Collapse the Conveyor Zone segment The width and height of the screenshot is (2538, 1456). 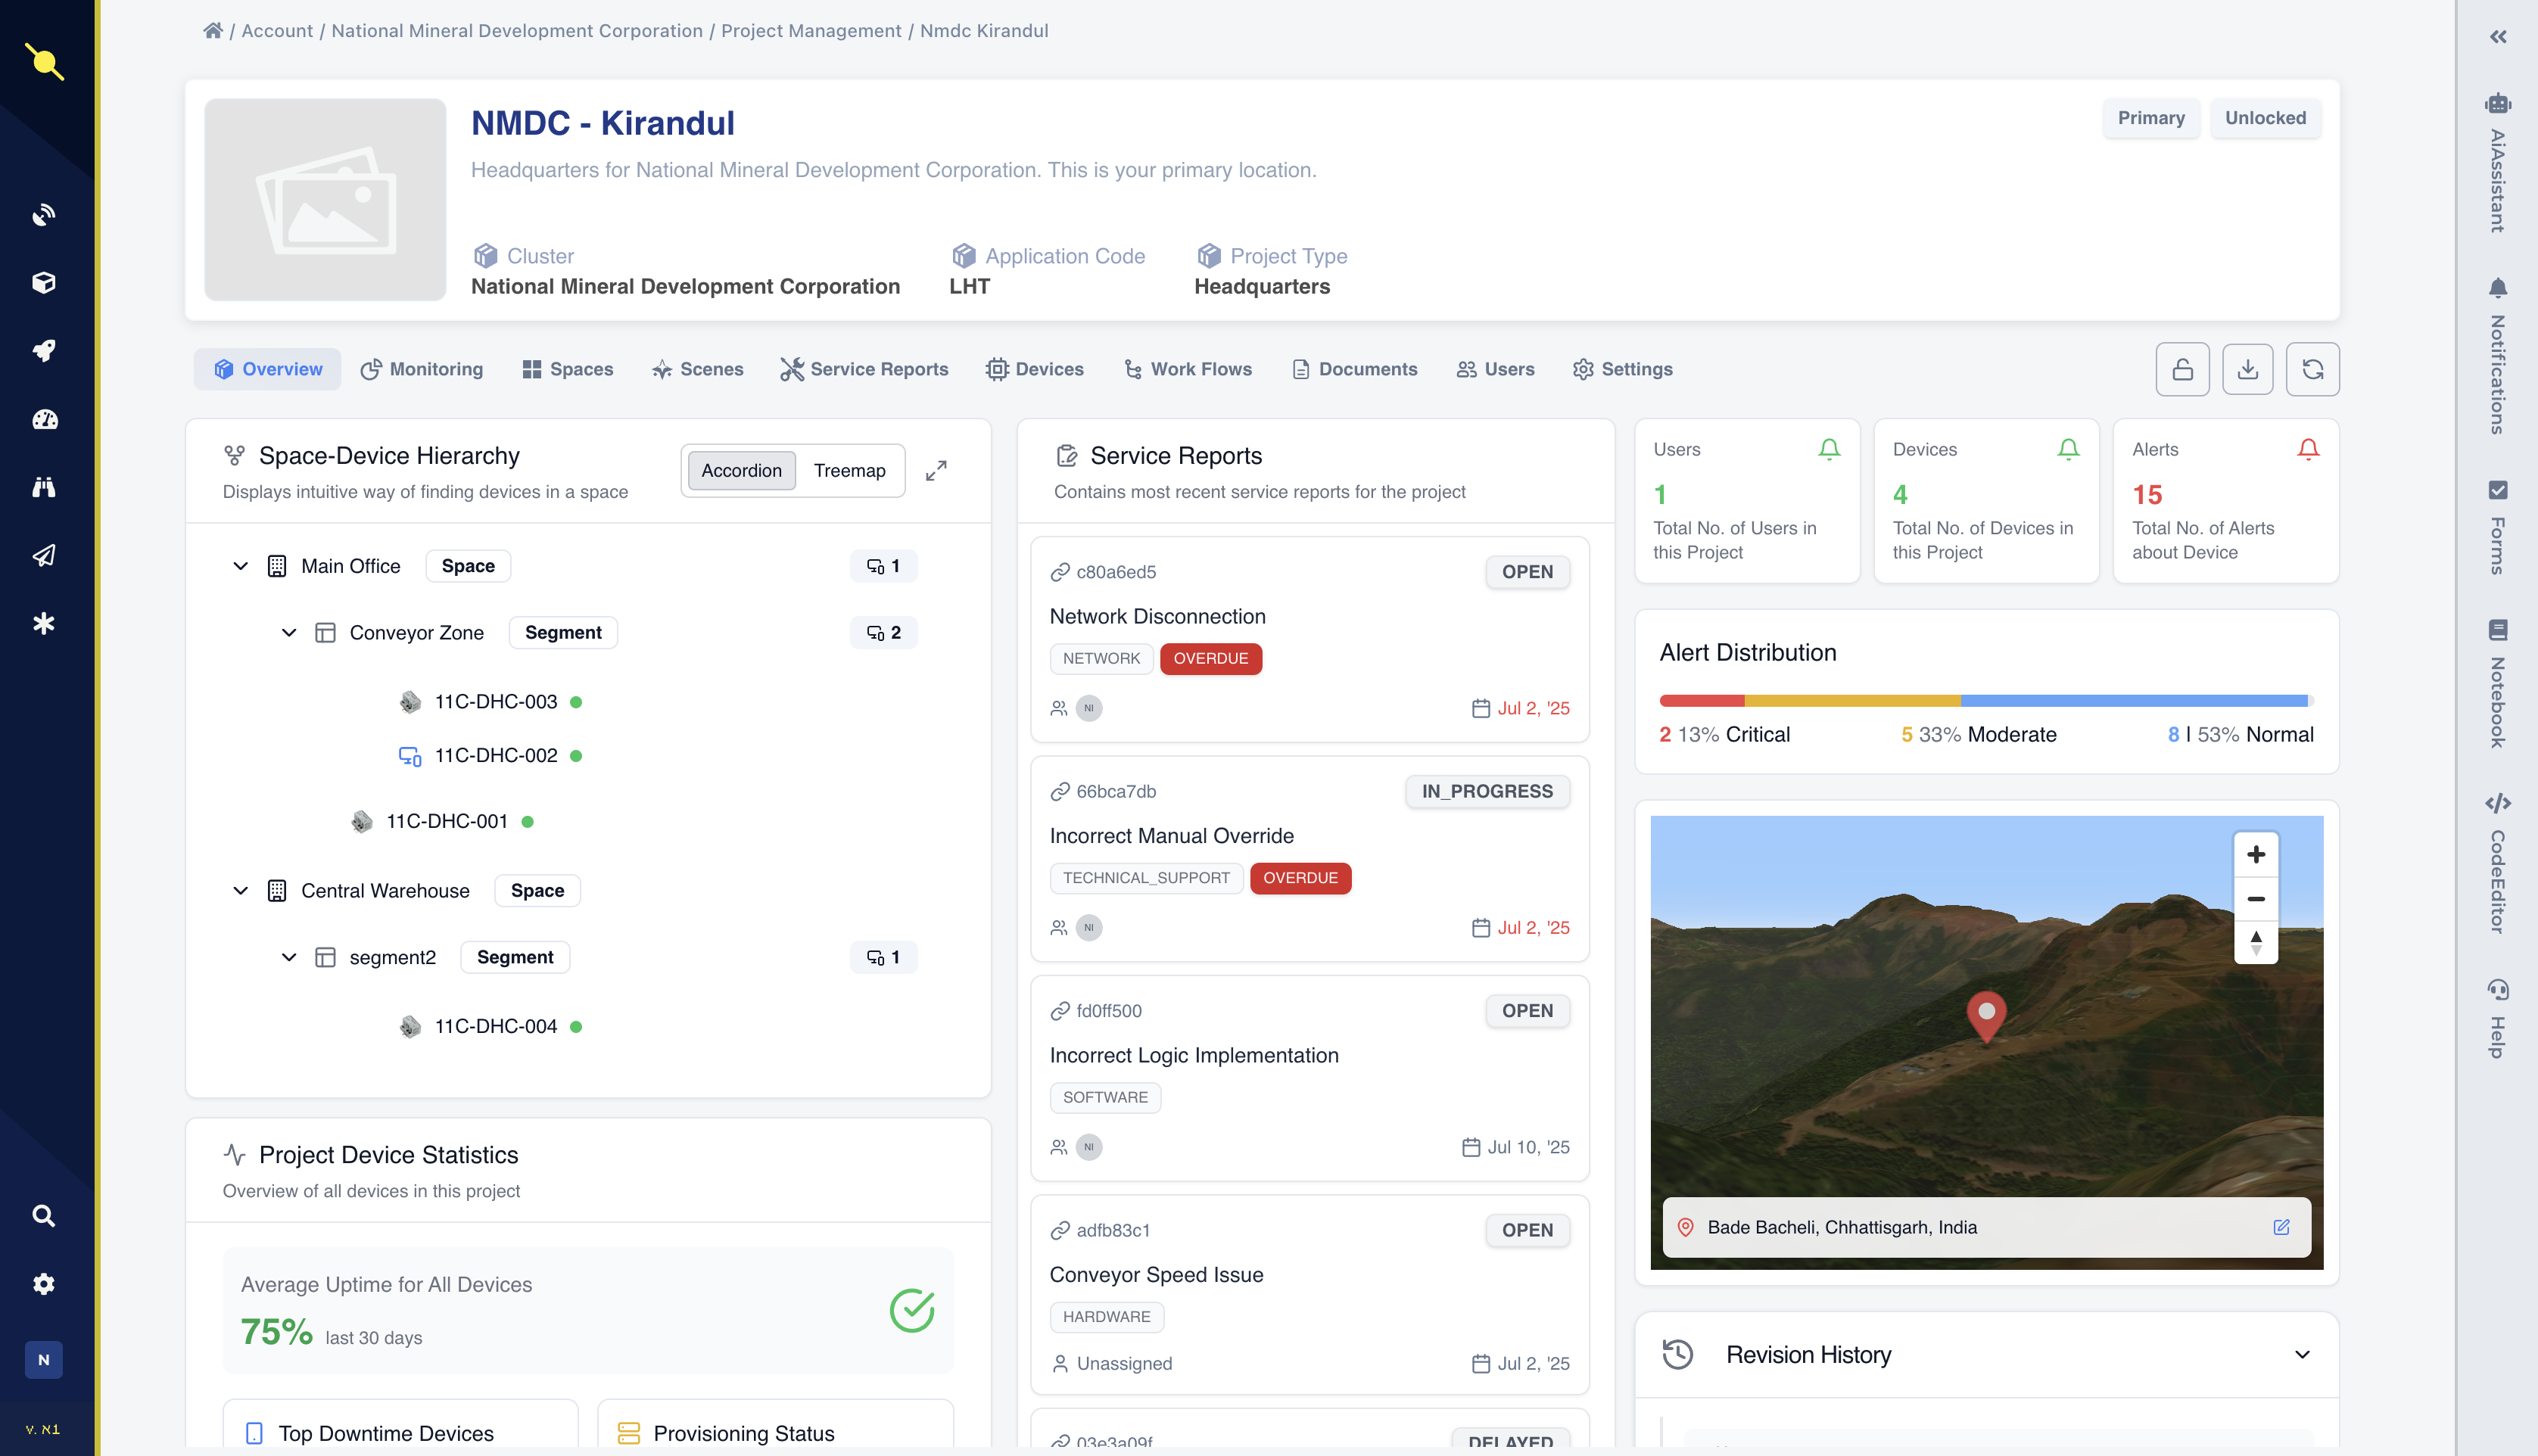289,633
